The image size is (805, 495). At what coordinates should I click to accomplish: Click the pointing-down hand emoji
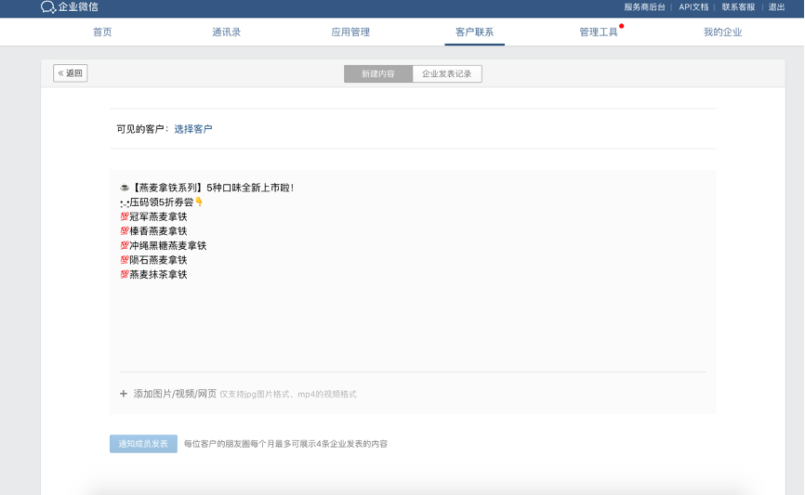[199, 202]
